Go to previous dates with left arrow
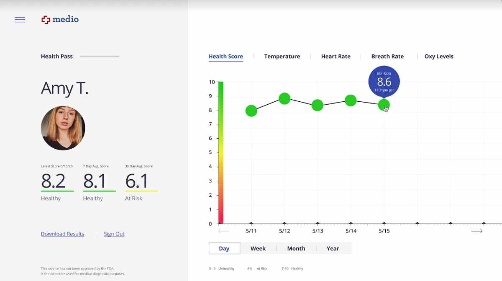The height and width of the screenshot is (281, 502). [x=224, y=231]
